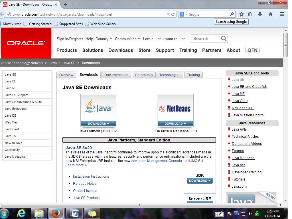
Task: Open the Web Slice Gallery bookmark
Action: pyautogui.click(x=100, y=24)
